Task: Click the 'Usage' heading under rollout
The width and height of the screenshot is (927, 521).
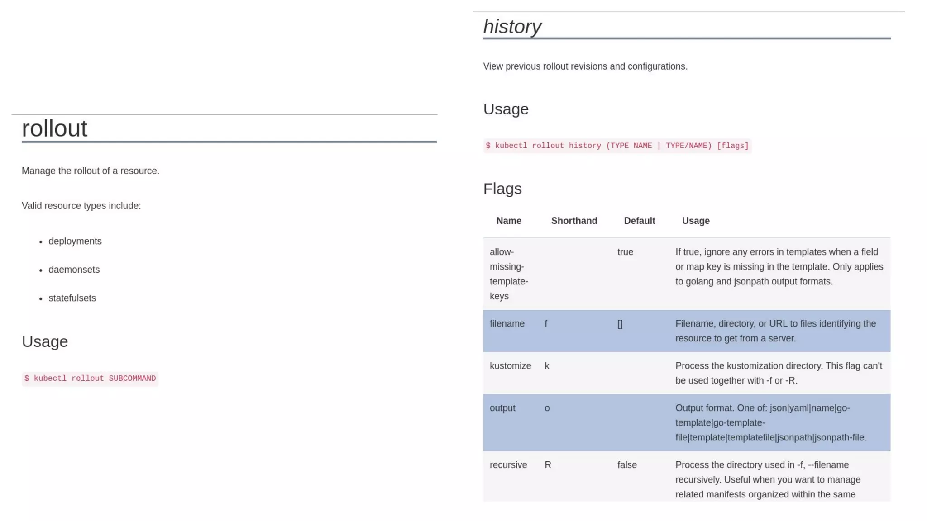Action: pyautogui.click(x=45, y=341)
